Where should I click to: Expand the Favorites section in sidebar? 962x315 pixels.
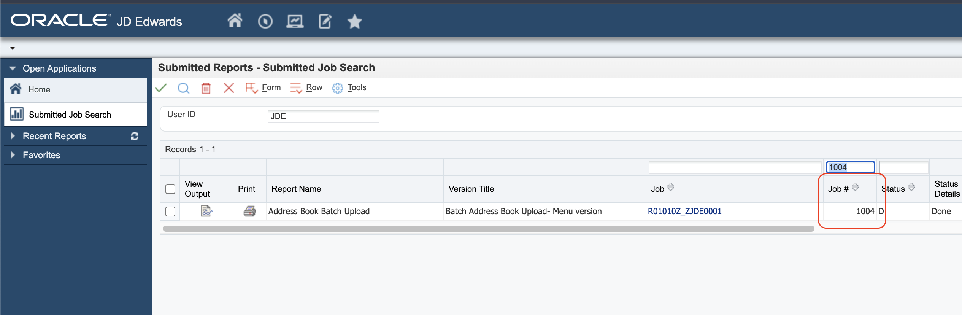click(13, 155)
